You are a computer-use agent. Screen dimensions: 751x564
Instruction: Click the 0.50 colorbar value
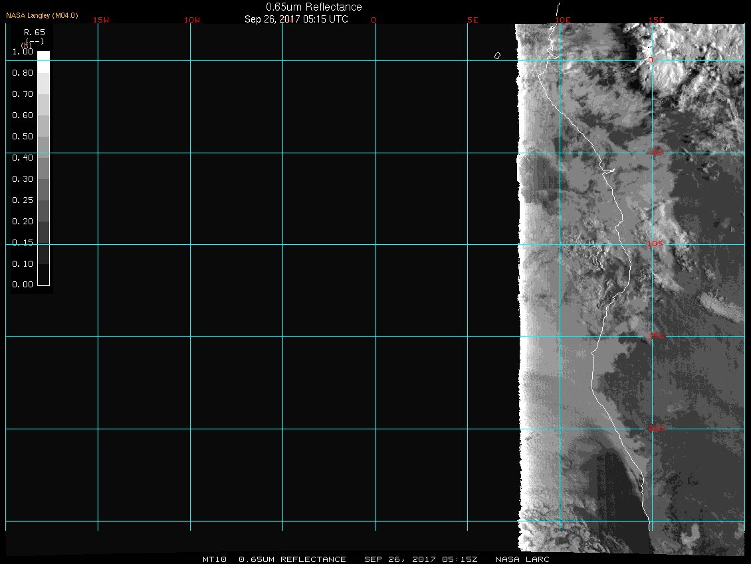[23, 136]
